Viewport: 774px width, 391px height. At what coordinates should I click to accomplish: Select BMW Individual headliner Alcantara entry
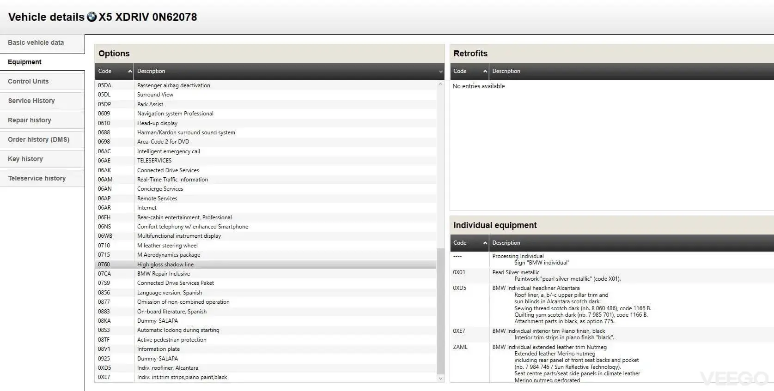pyautogui.click(x=612, y=305)
